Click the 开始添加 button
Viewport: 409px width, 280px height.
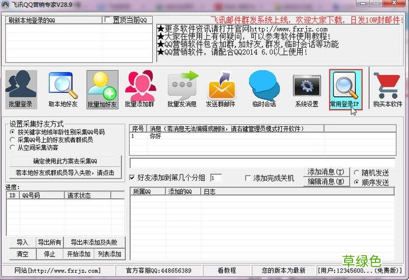(78, 254)
